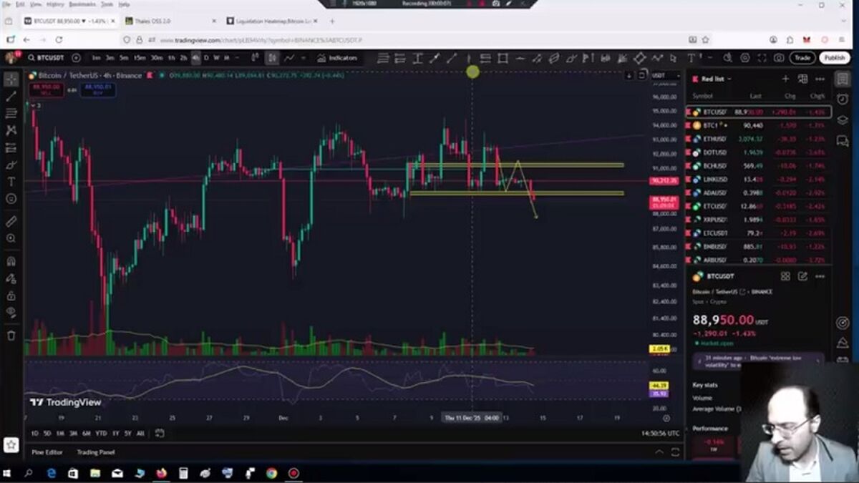Image resolution: width=859 pixels, height=483 pixels.
Task: Click the zoom-in magnifier tool
Action: coord(11,238)
